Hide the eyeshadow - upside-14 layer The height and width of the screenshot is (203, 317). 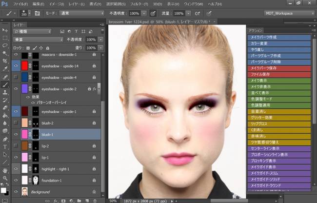16,66
